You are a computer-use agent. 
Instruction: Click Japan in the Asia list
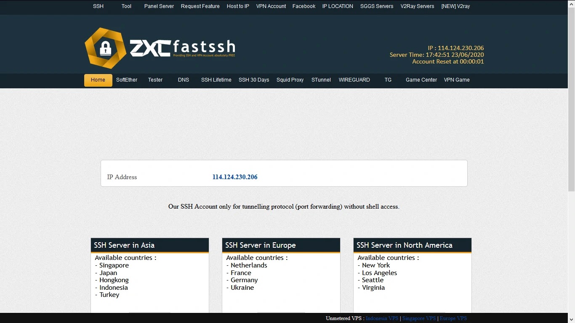[108, 273]
